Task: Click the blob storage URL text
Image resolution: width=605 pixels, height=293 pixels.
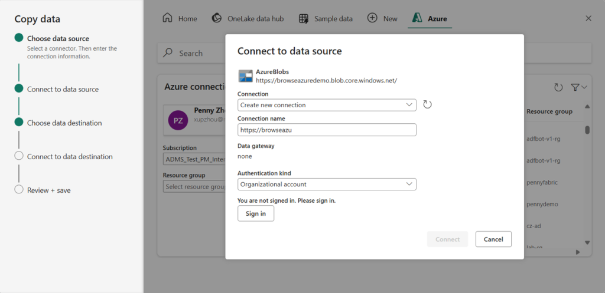Action: pyautogui.click(x=326, y=80)
